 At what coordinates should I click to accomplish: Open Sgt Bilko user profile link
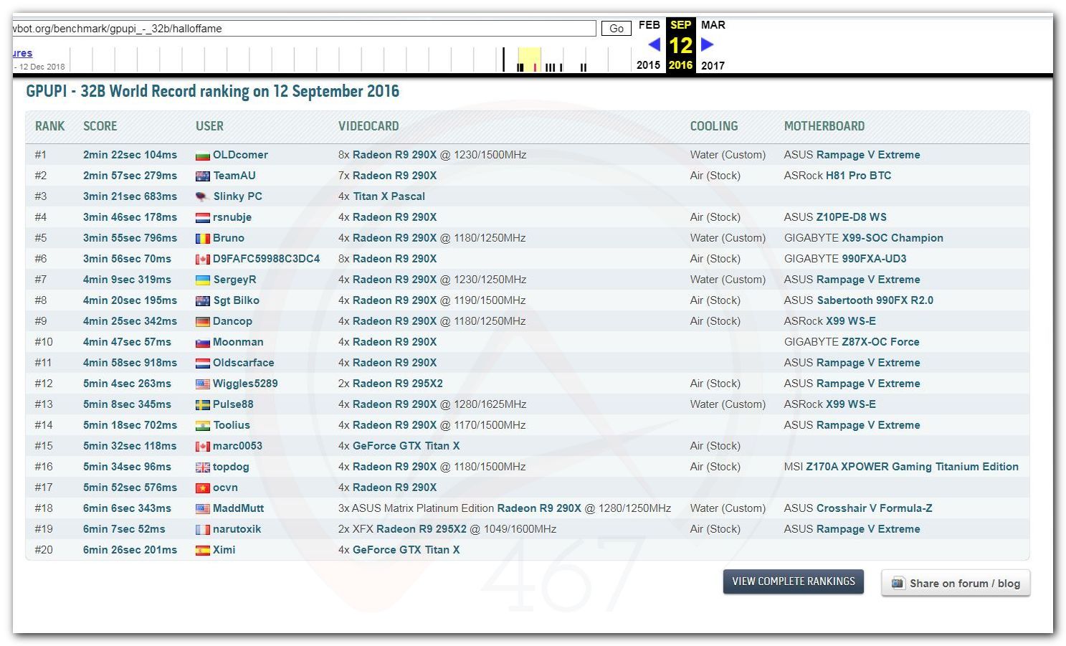tap(237, 300)
